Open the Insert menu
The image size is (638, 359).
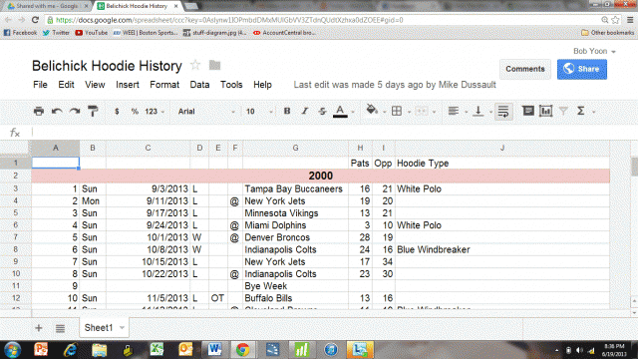click(128, 85)
